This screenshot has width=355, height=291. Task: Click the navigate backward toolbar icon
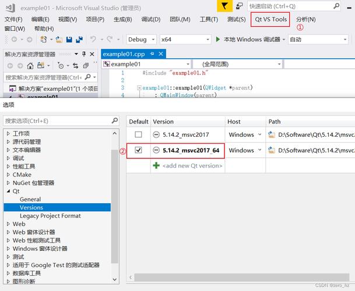point(14,40)
